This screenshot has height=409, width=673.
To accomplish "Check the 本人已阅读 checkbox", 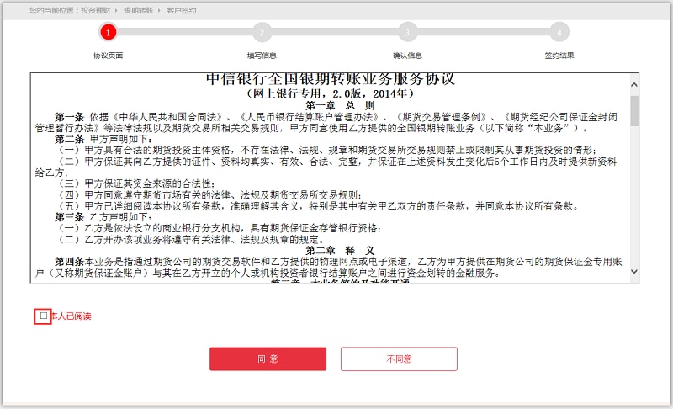I will pos(43,316).
